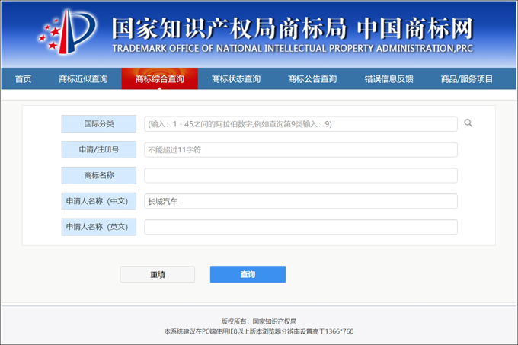Navigate to 商品/服务项目 tab
518x345 pixels.
coord(467,79)
